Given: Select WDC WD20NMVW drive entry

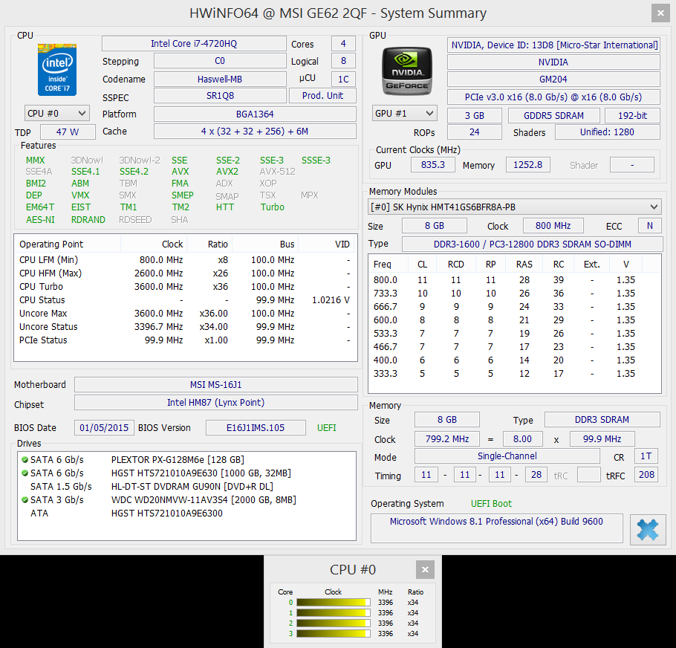Looking at the screenshot, I should (x=186, y=499).
